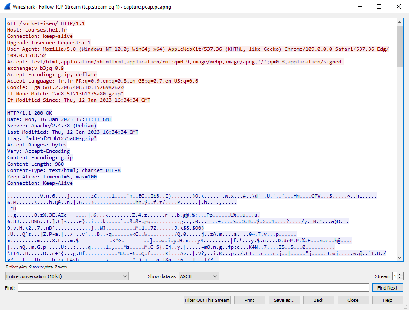Open the Entire conversation dropdown
409x310 pixels.
pyautogui.click(x=67, y=276)
